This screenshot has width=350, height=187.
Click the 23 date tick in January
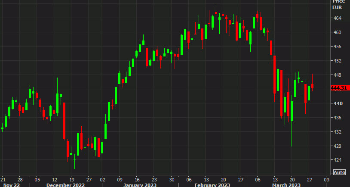click(x=154, y=180)
